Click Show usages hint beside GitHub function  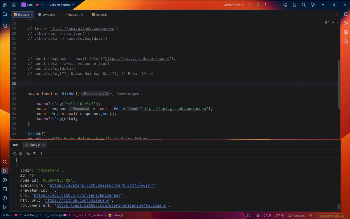[127, 94]
